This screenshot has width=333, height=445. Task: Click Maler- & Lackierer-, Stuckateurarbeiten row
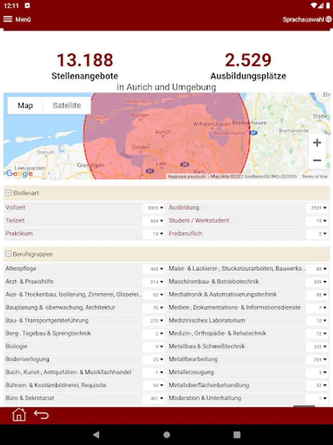pyautogui.click(x=237, y=268)
